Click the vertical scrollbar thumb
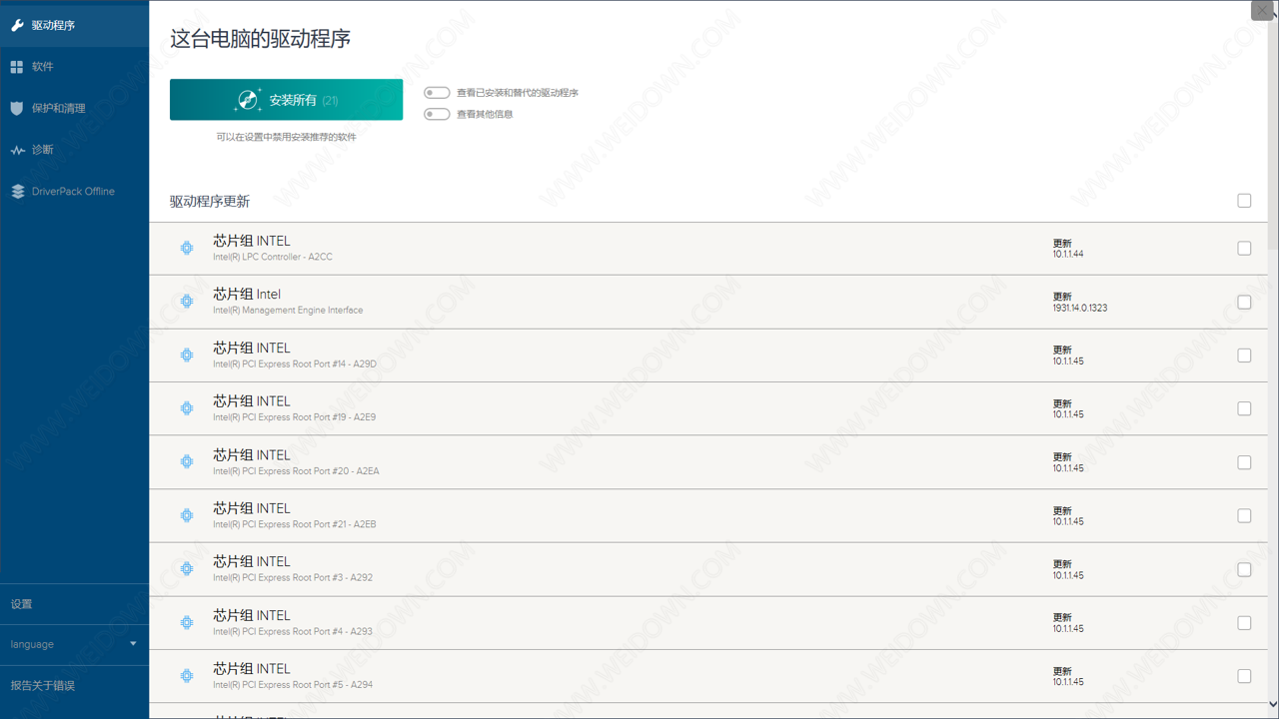This screenshot has height=719, width=1279. coord(1273,135)
